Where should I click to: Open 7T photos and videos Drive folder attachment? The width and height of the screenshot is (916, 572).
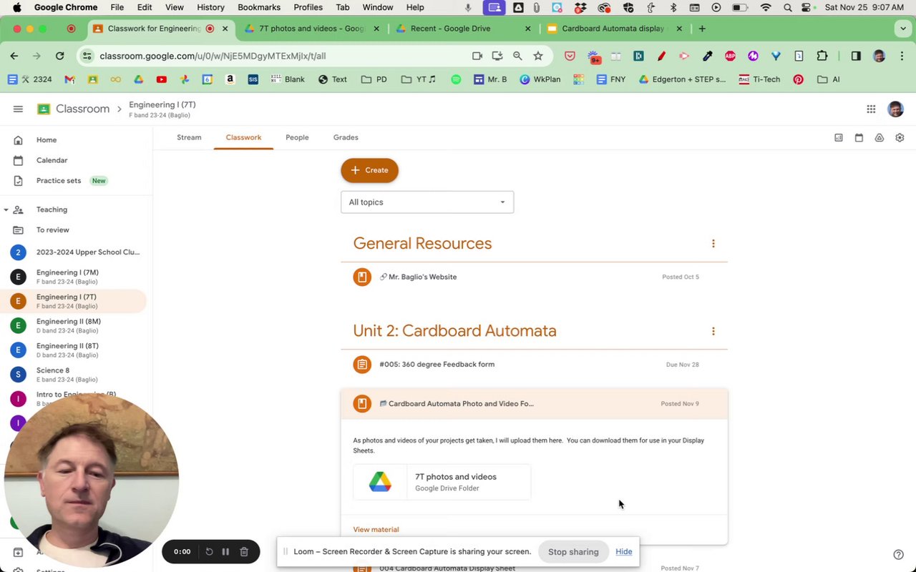point(442,482)
